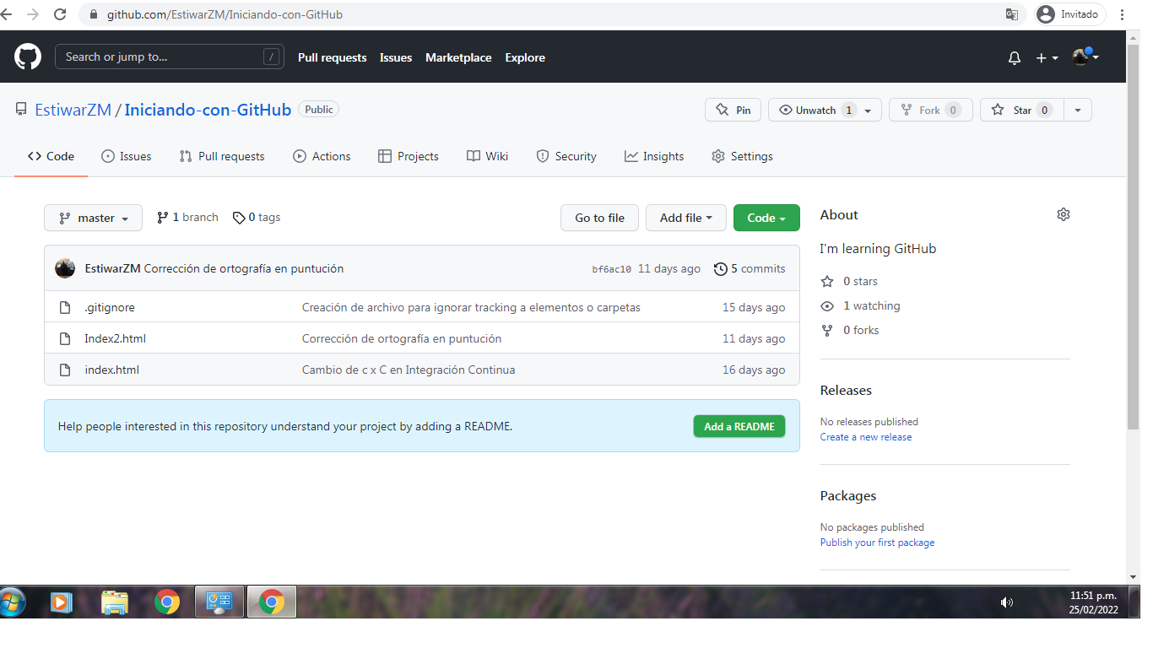
Task: Open the media player taskbar icon
Action: pos(61,602)
